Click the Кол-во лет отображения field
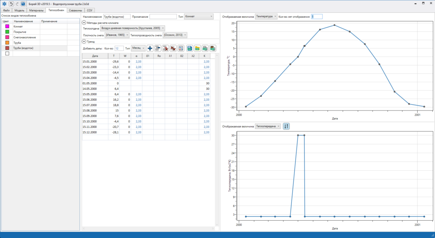 tap(317, 17)
